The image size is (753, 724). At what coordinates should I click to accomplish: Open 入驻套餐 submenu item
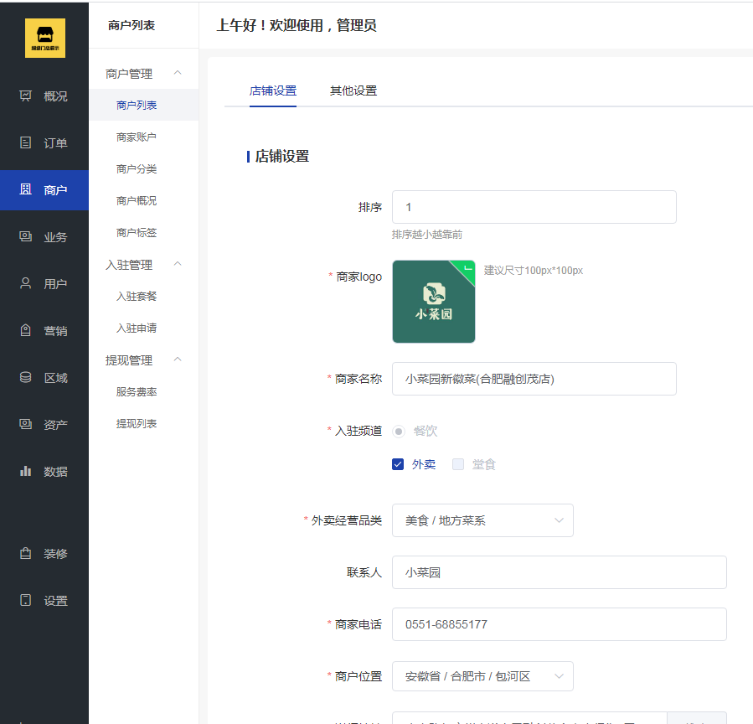pos(137,296)
